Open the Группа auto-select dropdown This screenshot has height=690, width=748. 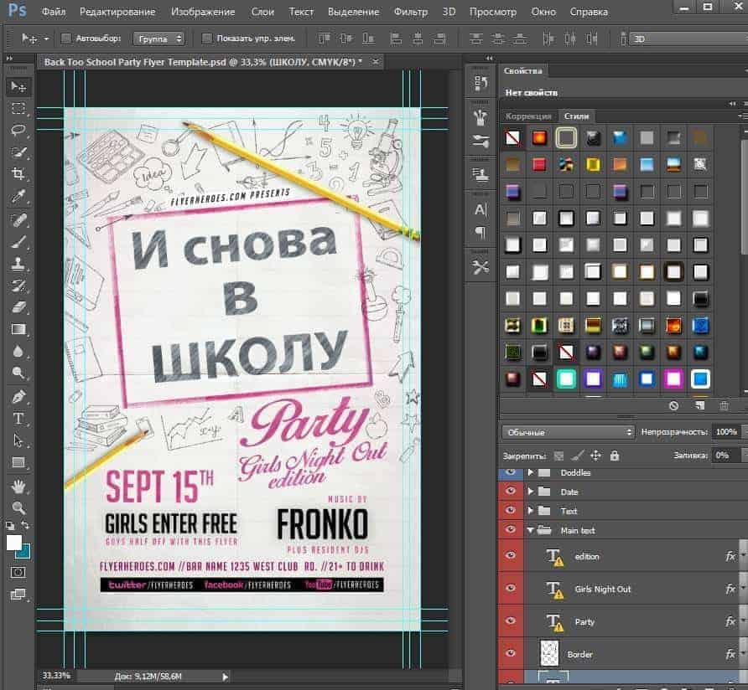[x=158, y=39]
